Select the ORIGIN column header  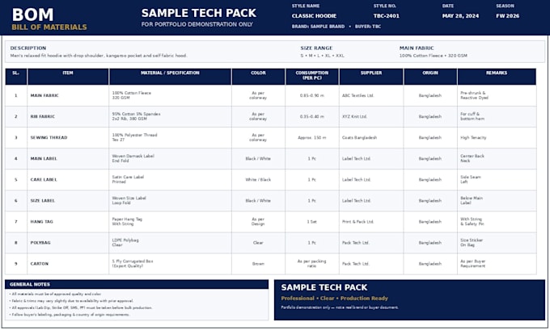[430, 77]
